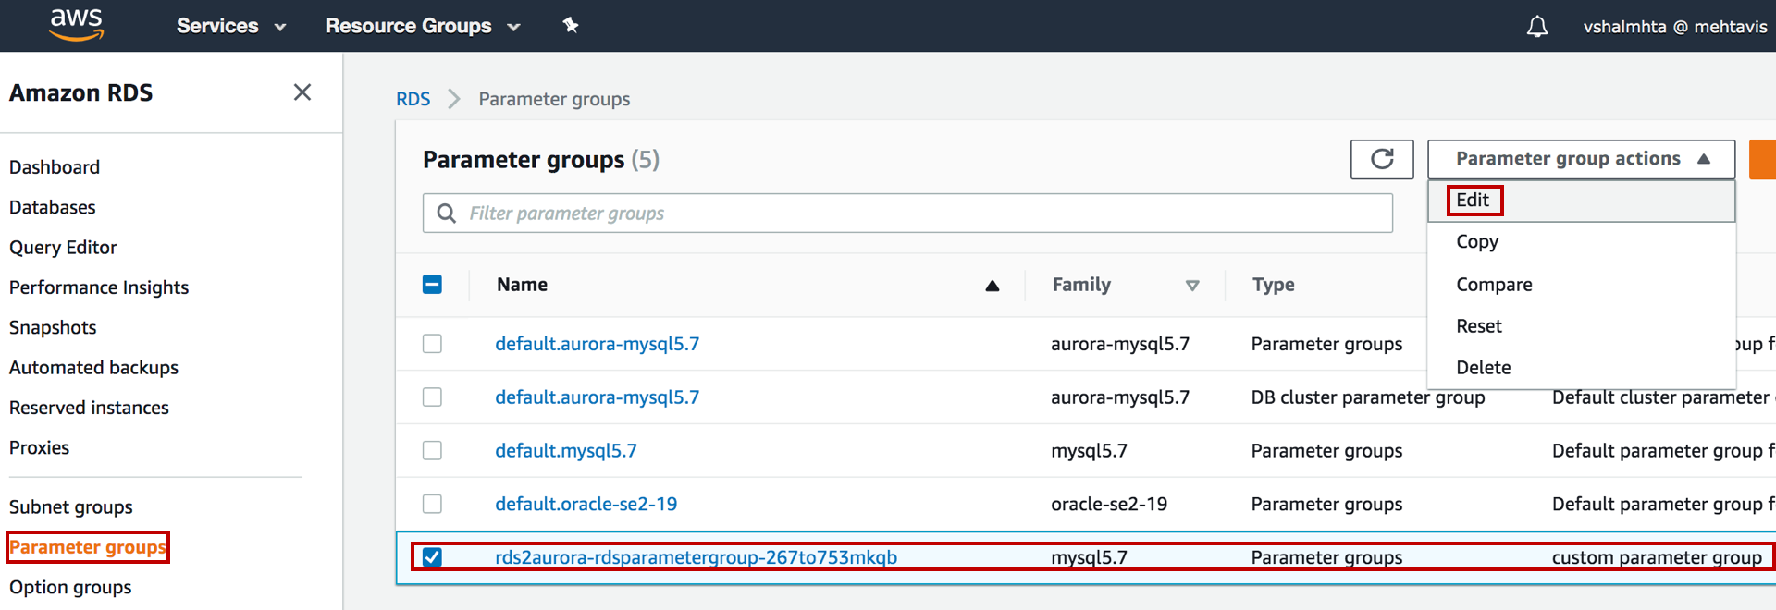Click the orange create button edge
The height and width of the screenshot is (610, 1776).
[x=1763, y=159]
